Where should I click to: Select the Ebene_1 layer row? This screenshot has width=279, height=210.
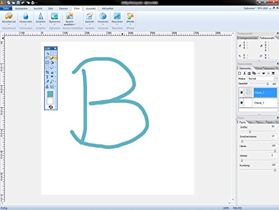coord(258,103)
